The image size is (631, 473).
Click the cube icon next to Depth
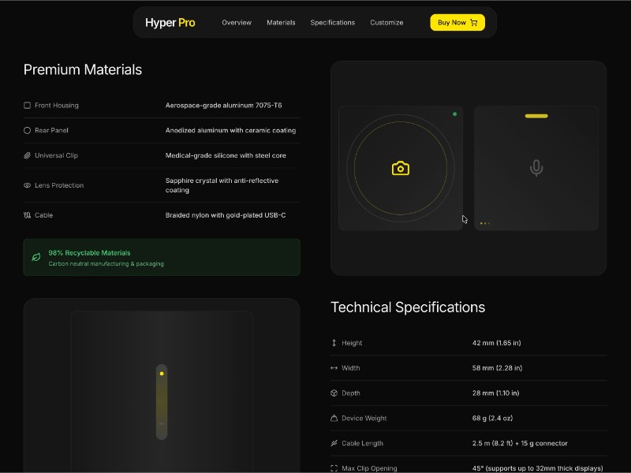click(334, 393)
